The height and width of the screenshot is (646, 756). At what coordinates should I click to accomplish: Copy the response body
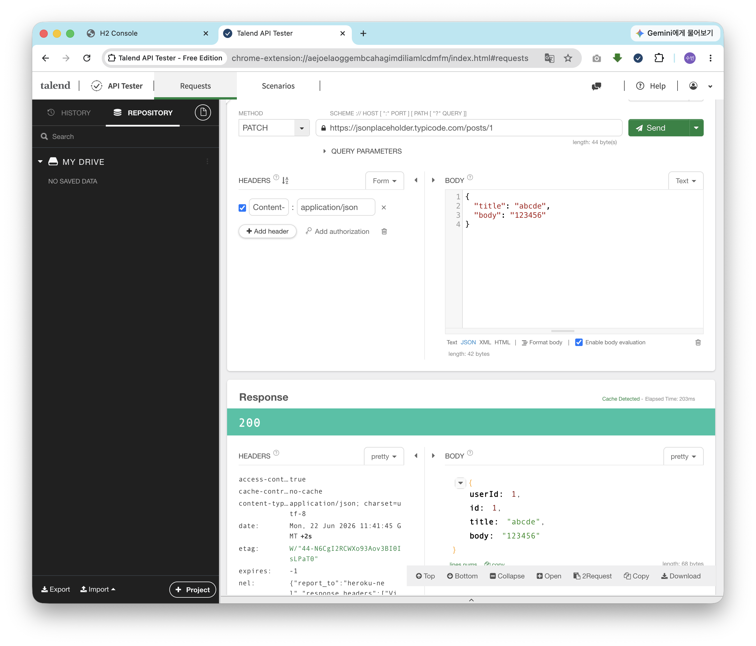[636, 576]
